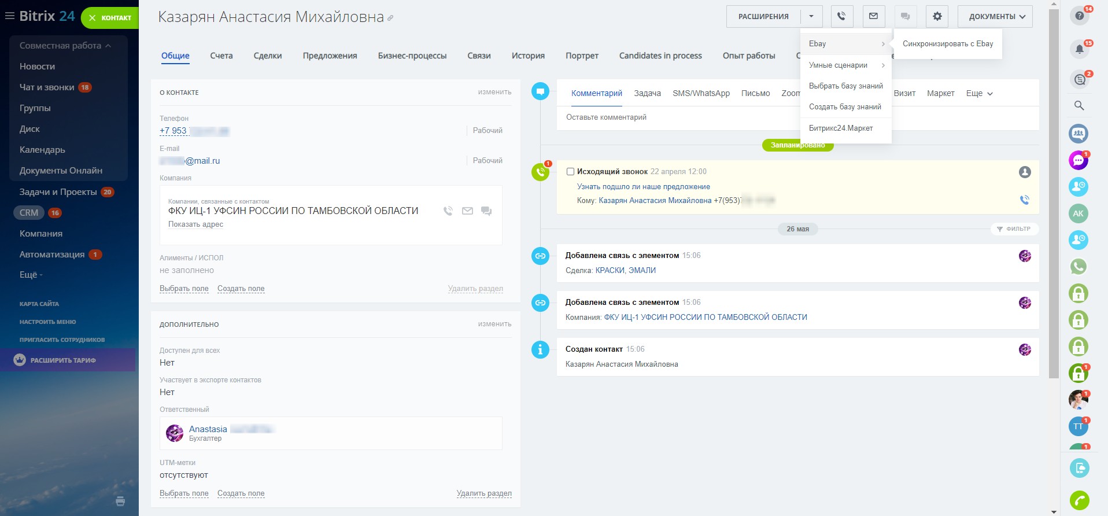Click the pencil icon next to contact name
Viewport: 1108px width, 516px height.
pos(390,19)
